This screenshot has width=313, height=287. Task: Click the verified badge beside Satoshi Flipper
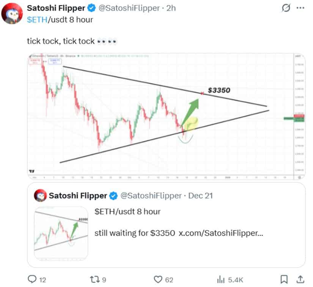[91, 8]
